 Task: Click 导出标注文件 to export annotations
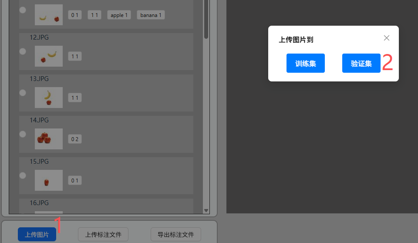(x=175, y=235)
